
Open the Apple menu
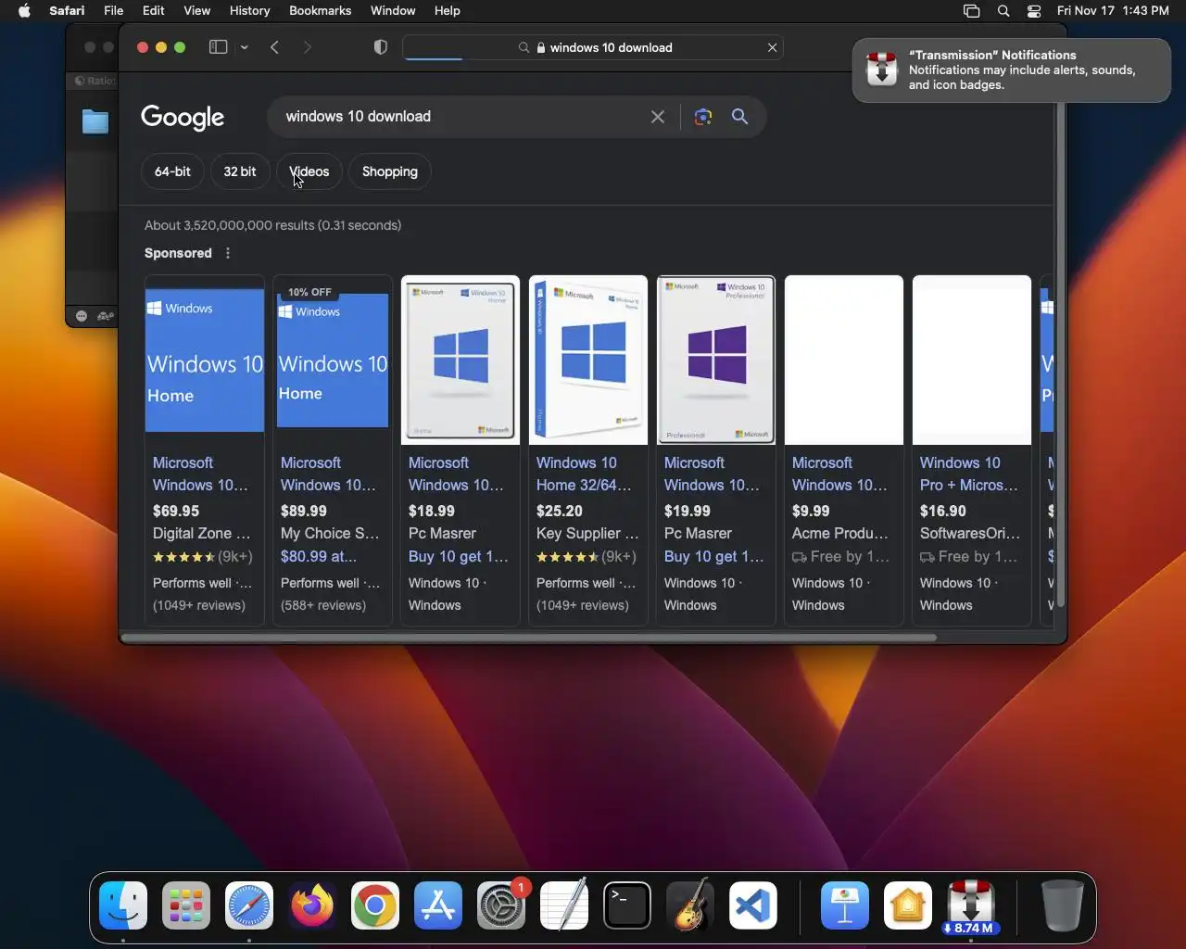point(25,10)
